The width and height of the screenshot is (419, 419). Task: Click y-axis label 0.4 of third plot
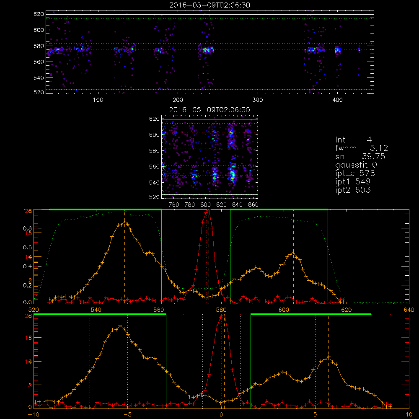[28, 266]
